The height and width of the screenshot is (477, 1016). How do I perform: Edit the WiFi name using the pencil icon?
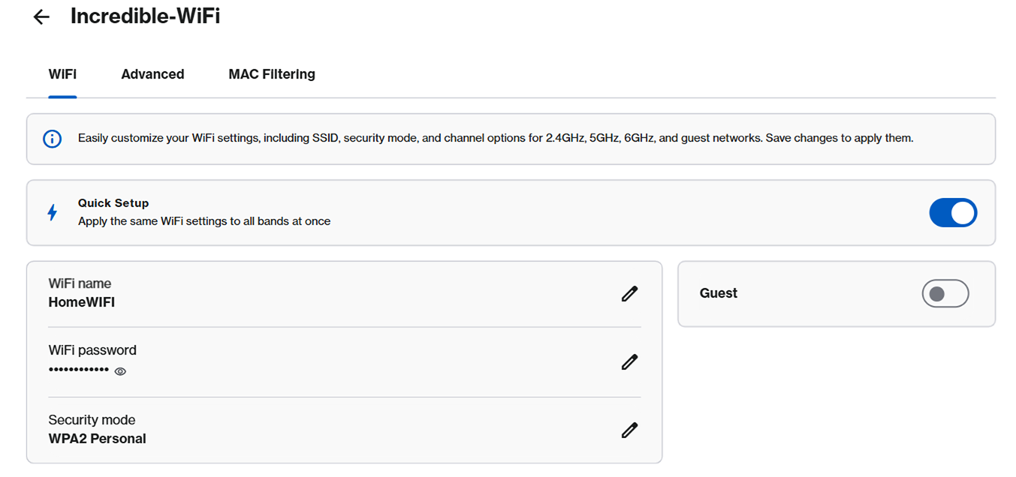coord(629,293)
